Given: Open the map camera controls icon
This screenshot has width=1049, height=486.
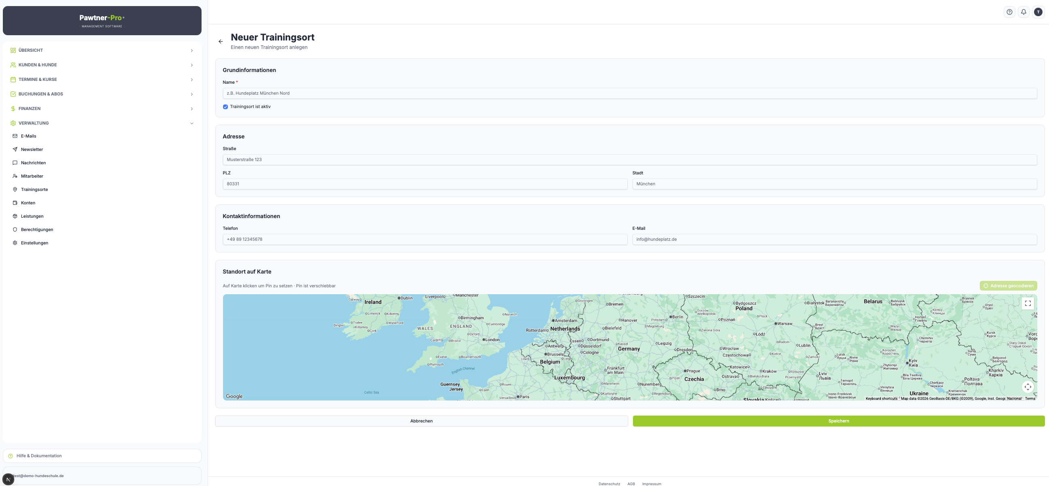Looking at the screenshot, I should pos(1028,387).
